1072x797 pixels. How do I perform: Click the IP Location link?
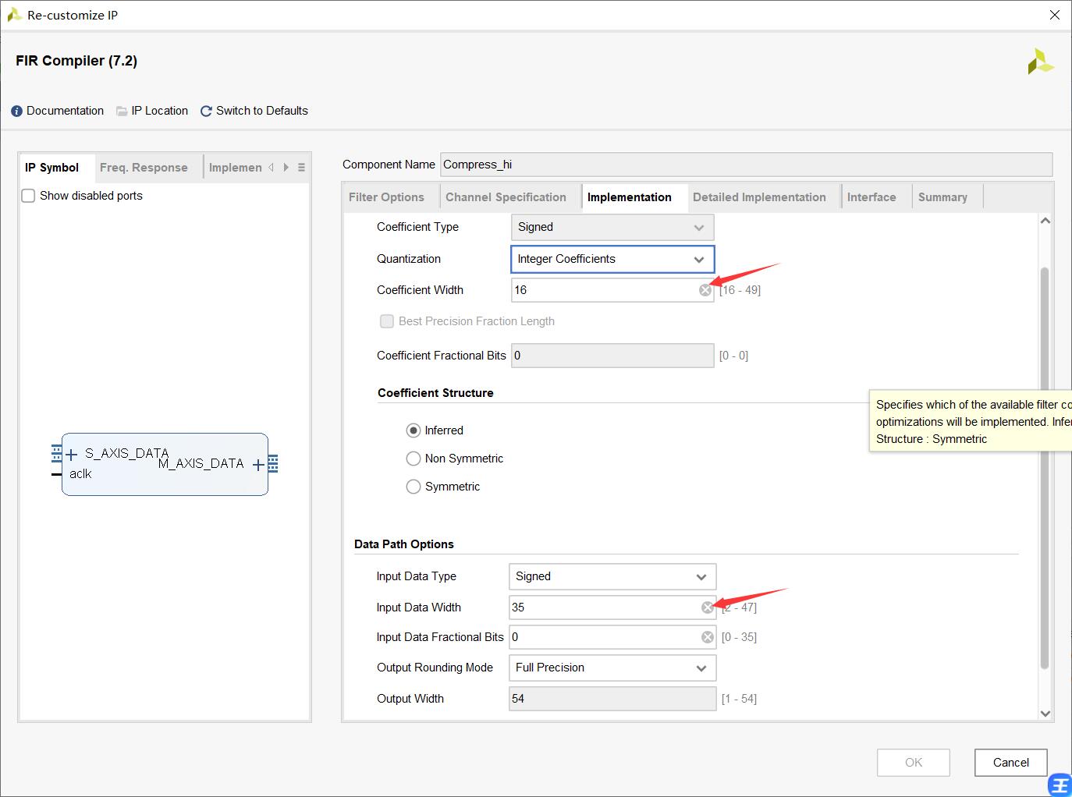pos(159,111)
